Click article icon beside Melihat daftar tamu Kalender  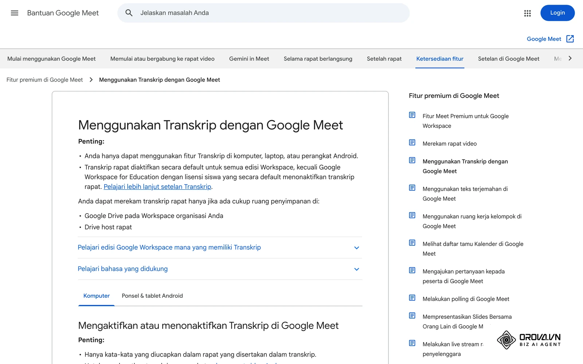point(412,243)
